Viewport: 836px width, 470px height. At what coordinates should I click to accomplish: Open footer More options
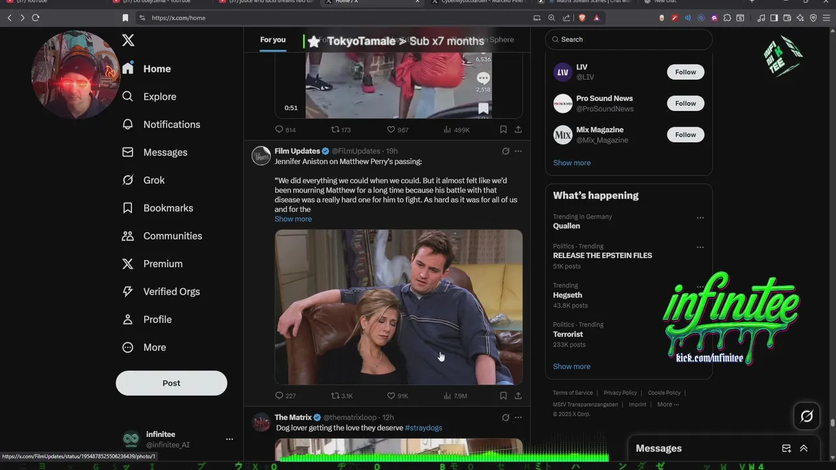pos(667,405)
